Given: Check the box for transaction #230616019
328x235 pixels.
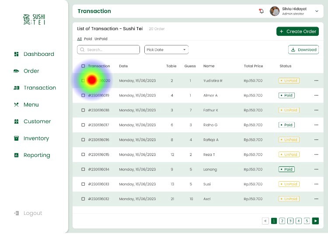Looking at the screenshot, I should [x=83, y=95].
